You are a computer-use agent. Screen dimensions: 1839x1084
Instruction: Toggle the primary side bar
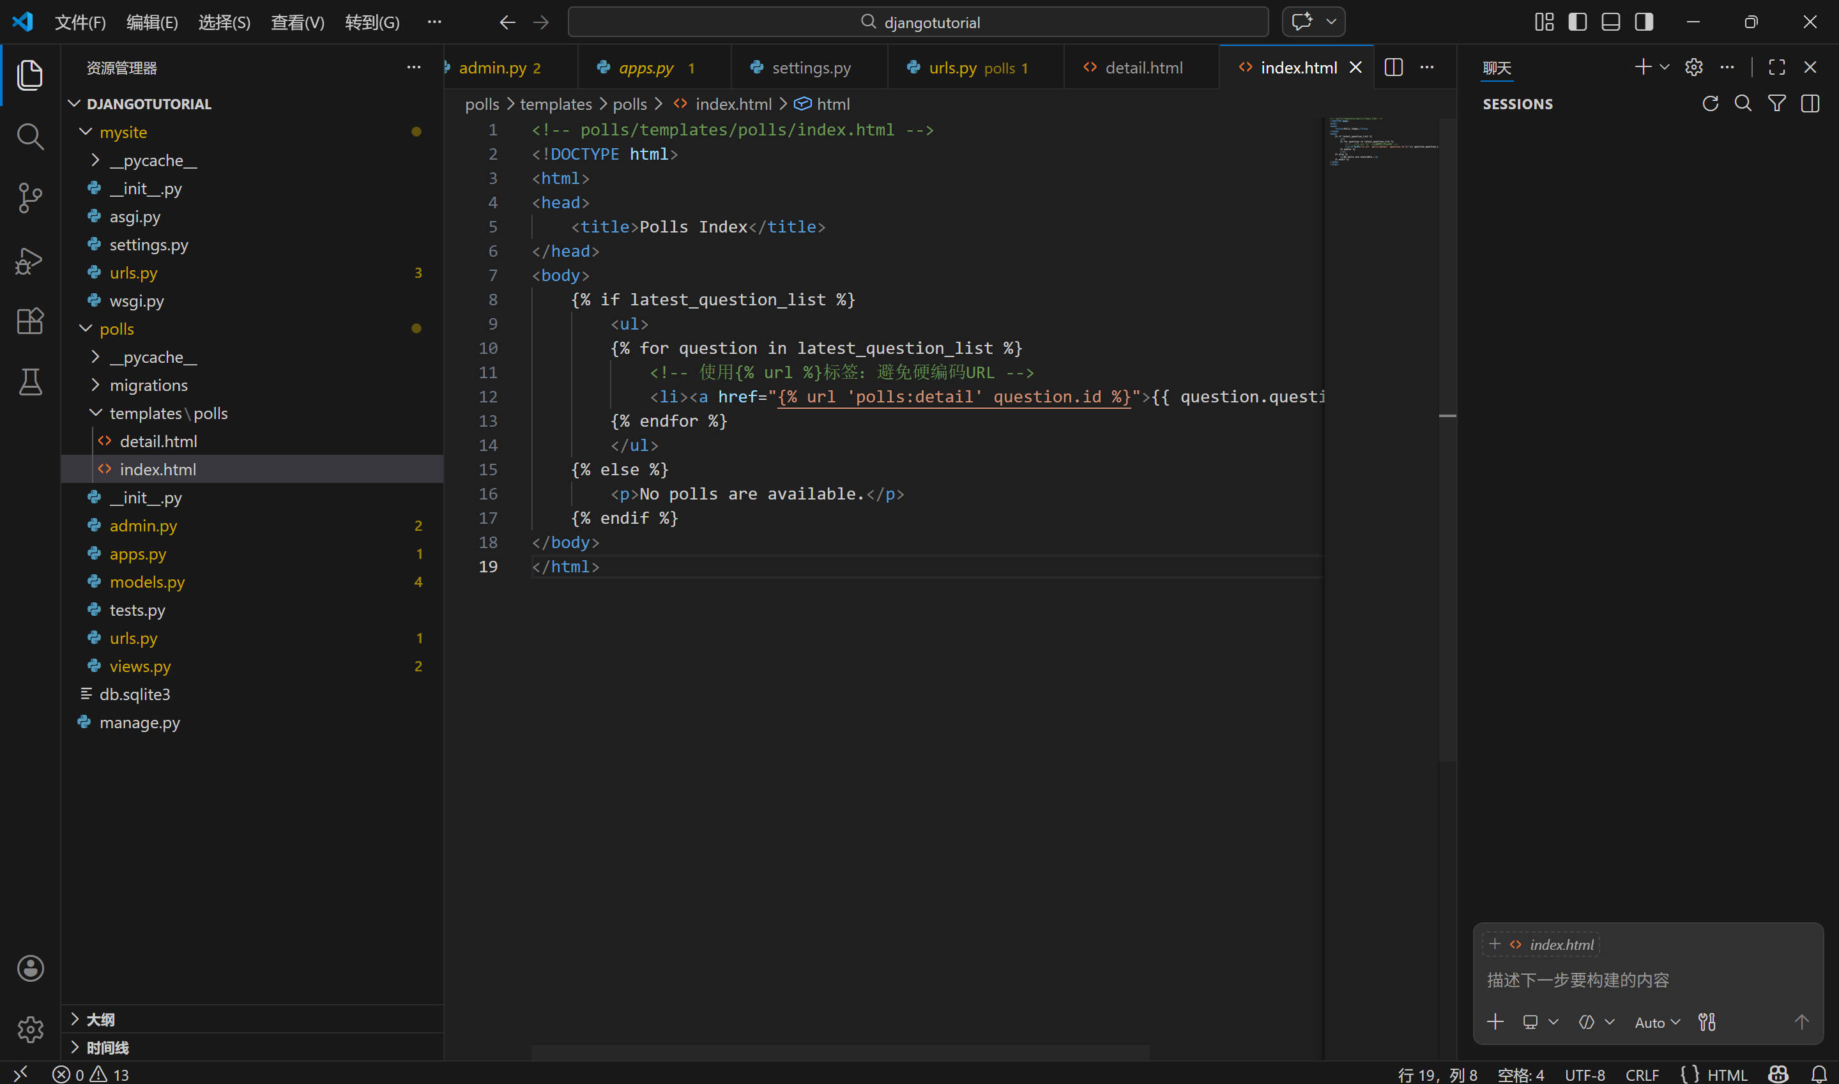click(1577, 22)
